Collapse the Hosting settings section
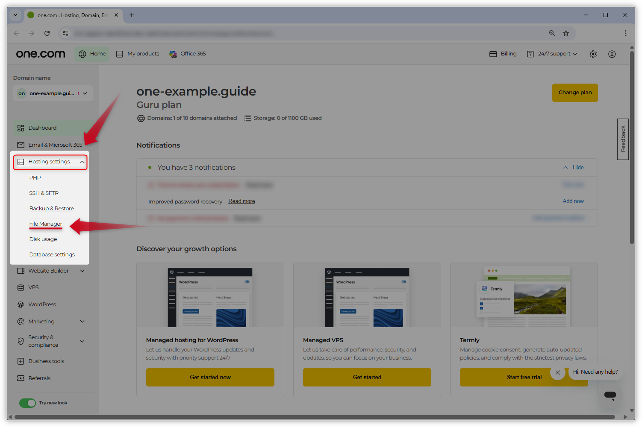 pyautogui.click(x=82, y=162)
